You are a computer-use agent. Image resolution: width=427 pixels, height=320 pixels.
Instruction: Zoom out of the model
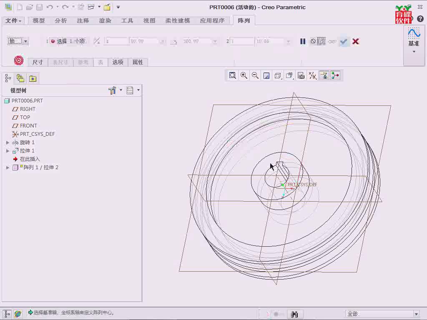(x=255, y=75)
